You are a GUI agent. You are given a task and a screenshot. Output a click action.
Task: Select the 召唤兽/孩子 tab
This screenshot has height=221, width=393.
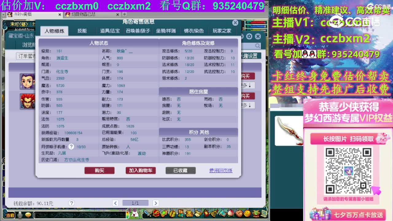(x=138, y=31)
